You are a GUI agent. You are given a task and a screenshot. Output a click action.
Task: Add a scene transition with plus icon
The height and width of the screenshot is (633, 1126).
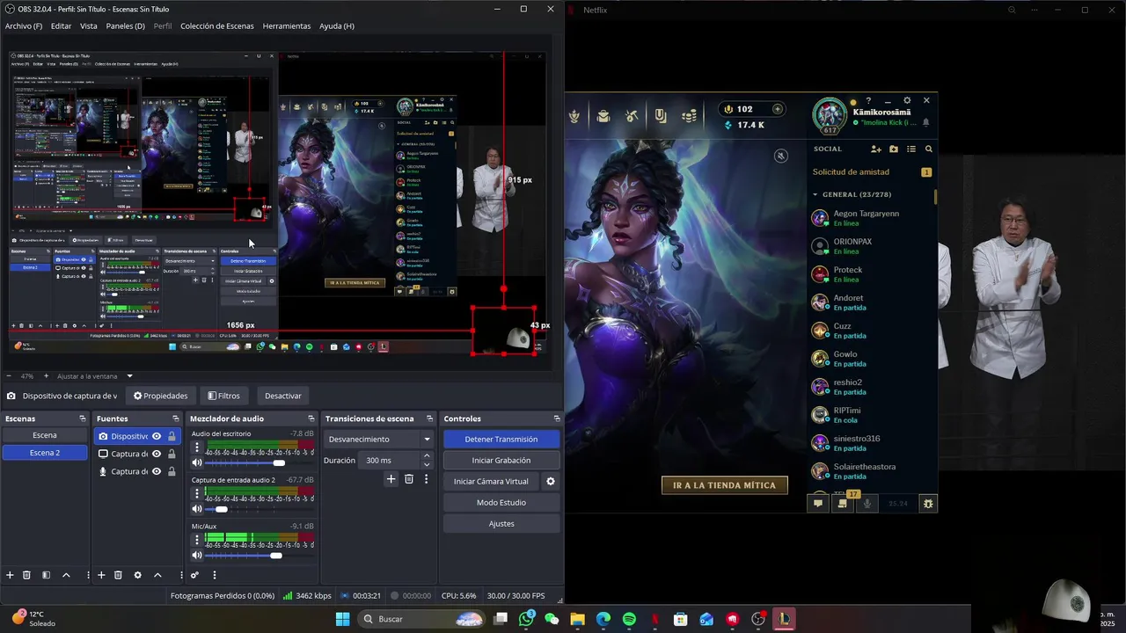click(391, 479)
